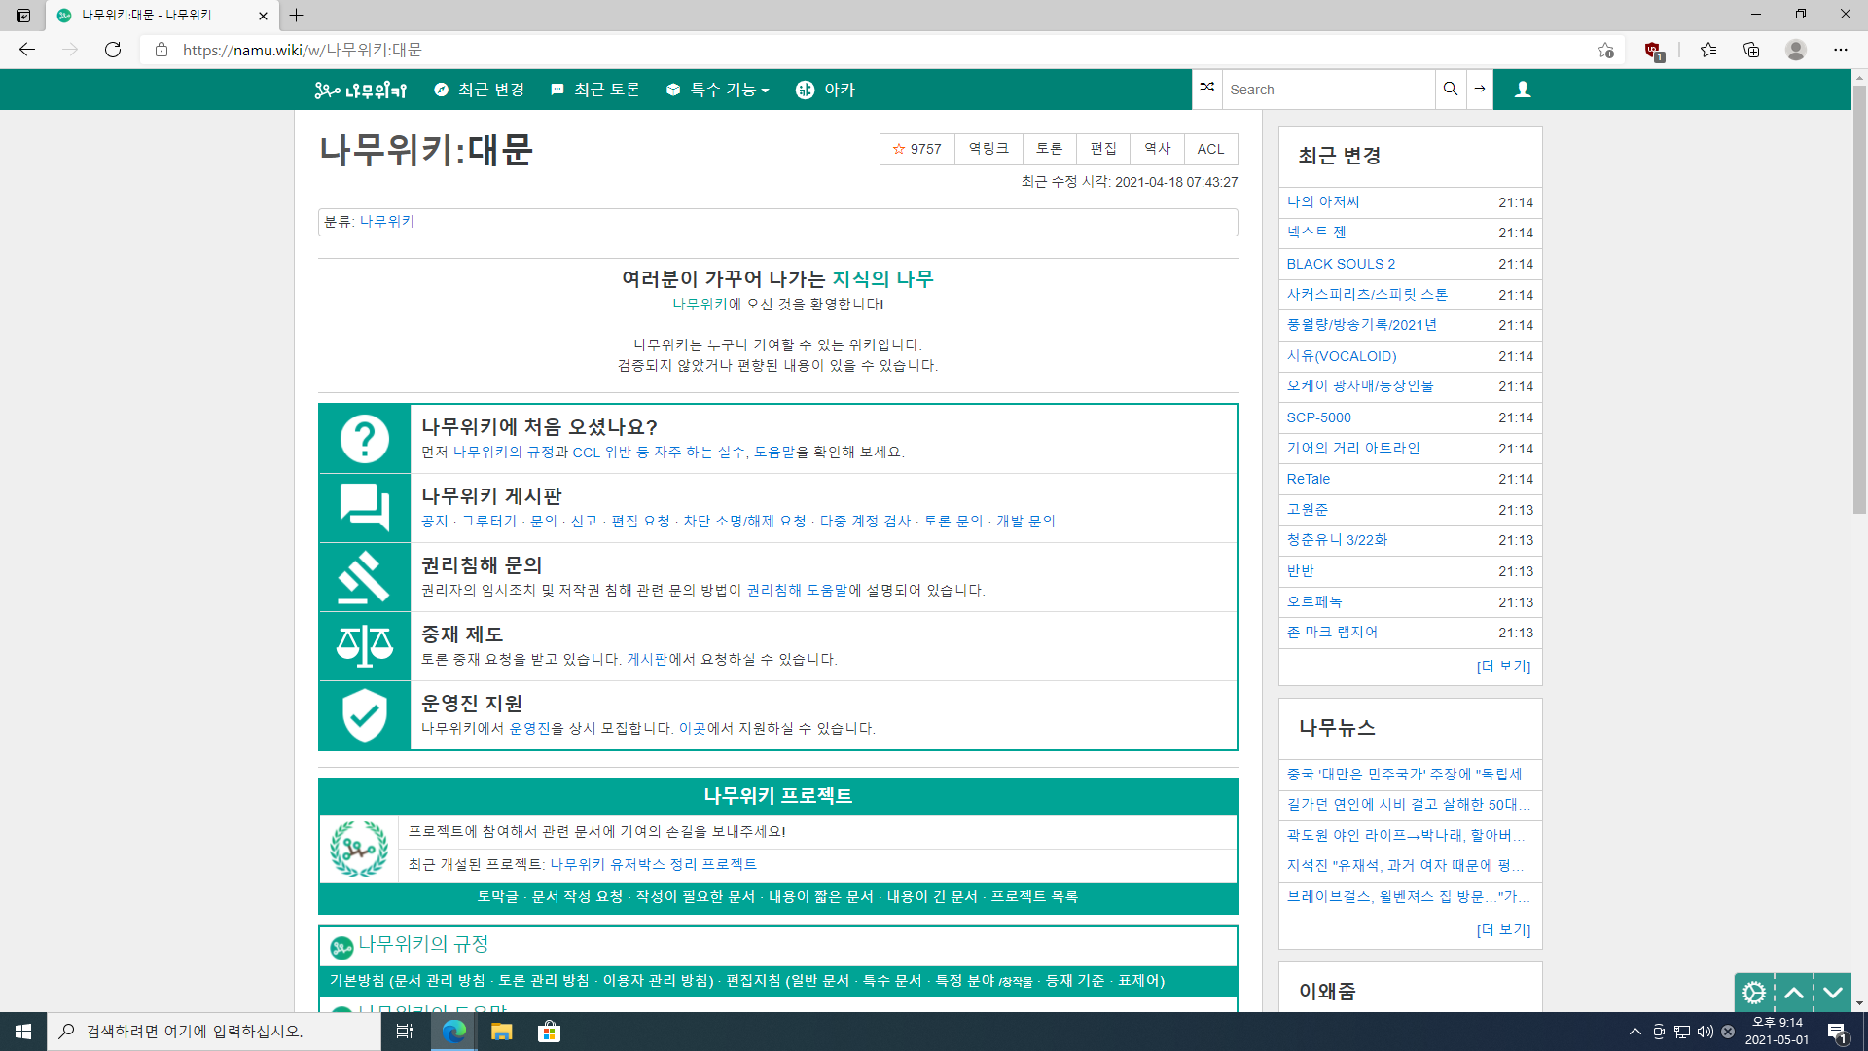The width and height of the screenshot is (1868, 1051).
Task: Click the question mark help icon
Action: [x=365, y=439]
